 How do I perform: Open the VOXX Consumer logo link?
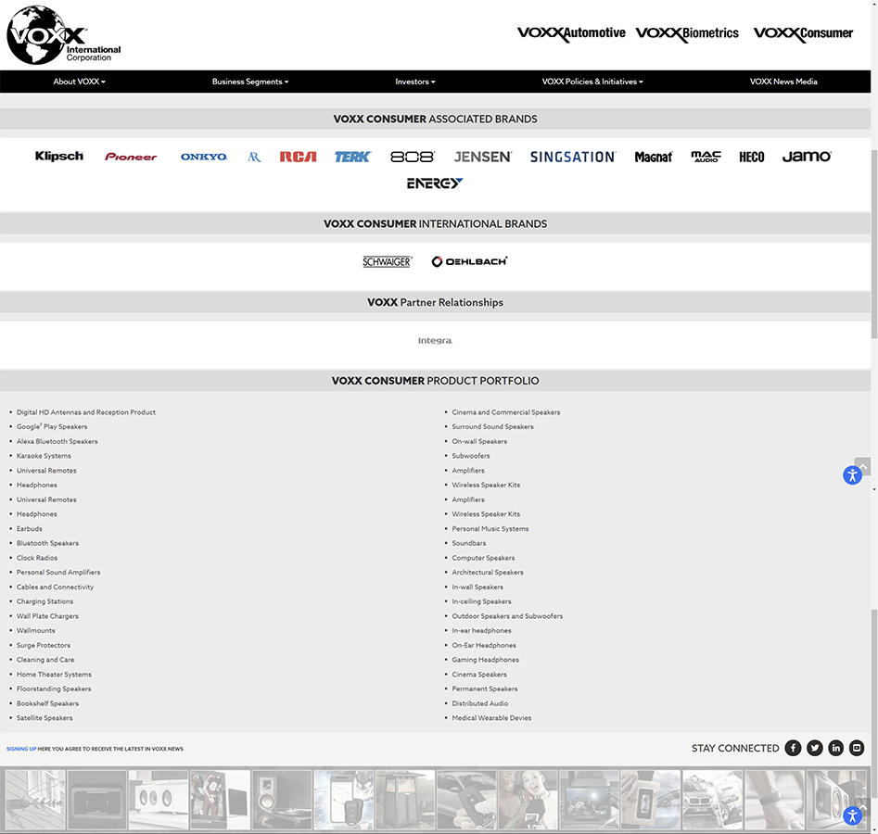[803, 33]
